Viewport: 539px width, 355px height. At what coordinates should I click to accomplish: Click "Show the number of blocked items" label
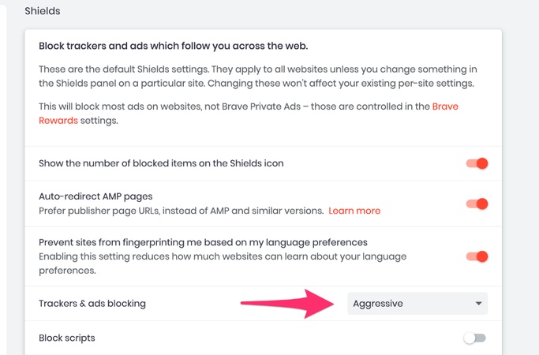[161, 163]
